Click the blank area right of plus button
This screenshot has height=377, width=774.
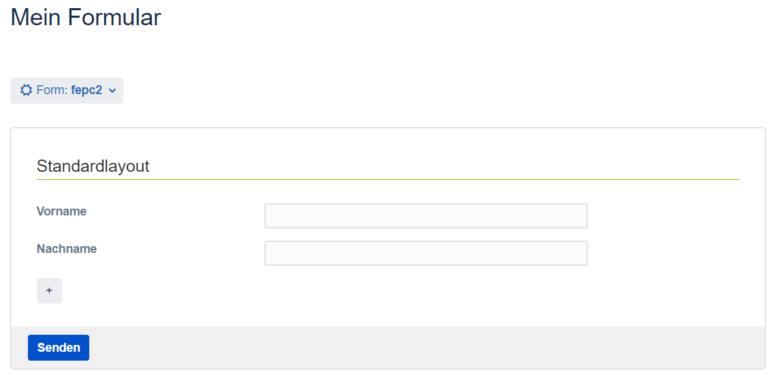[341, 290]
